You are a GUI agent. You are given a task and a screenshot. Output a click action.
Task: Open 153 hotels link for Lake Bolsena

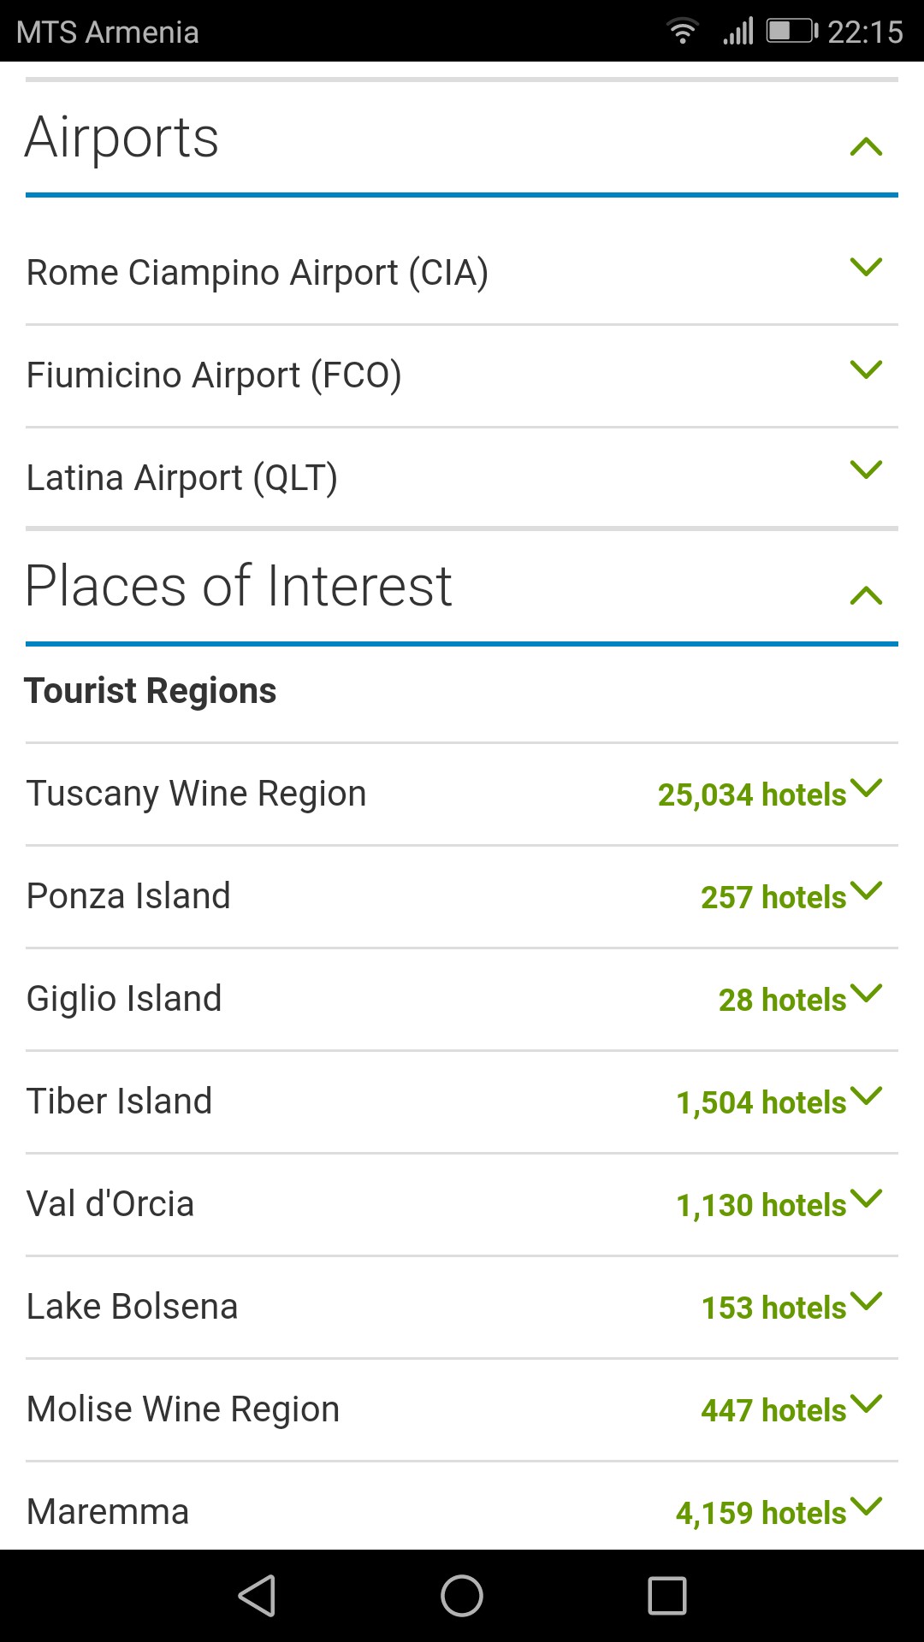point(773,1308)
